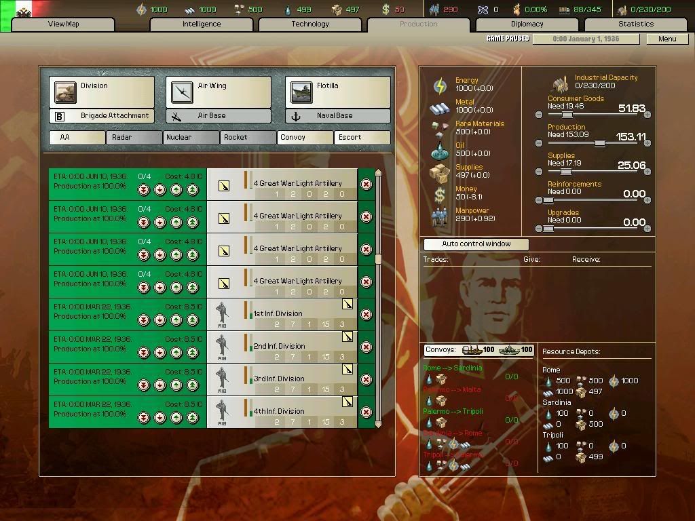Open the Diplomacy tab
Screen dimensions: 695x521
coord(527,24)
